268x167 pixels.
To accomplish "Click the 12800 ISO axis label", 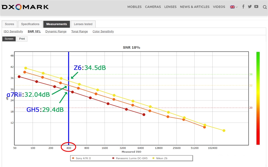I will (159, 148).
